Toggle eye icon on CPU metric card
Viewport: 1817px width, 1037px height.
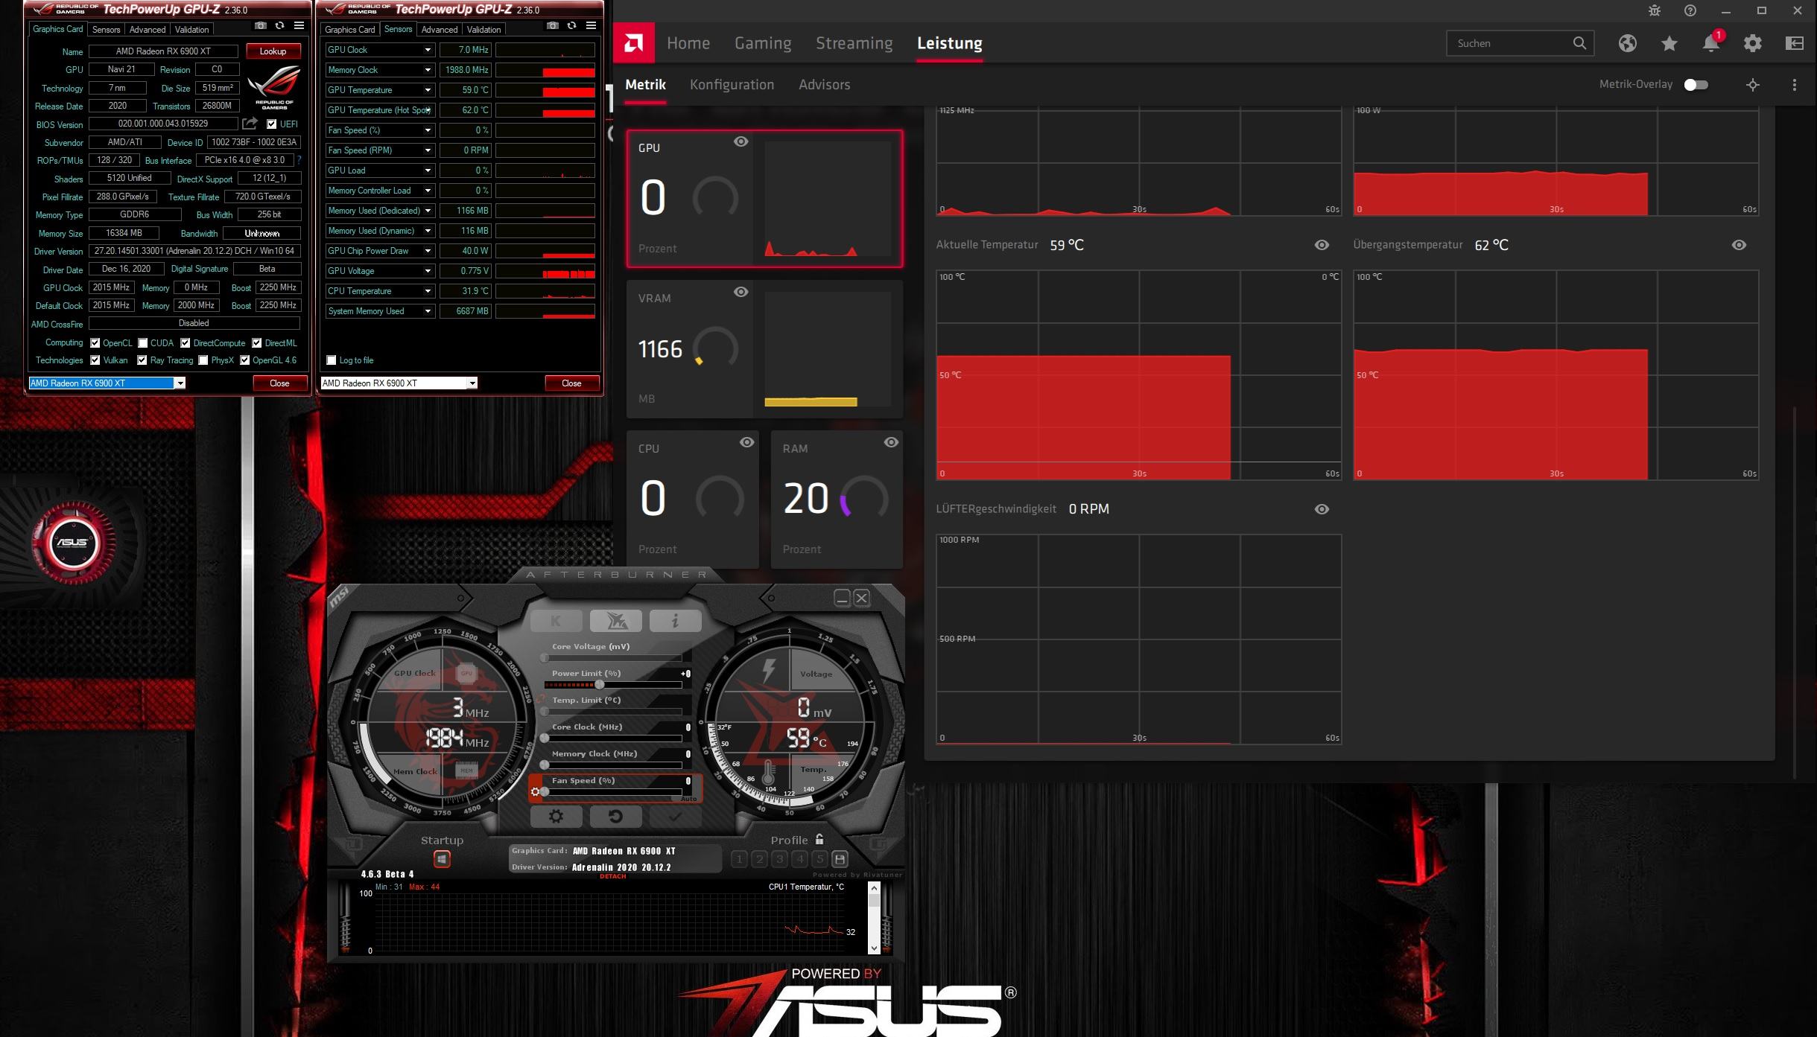(x=746, y=442)
